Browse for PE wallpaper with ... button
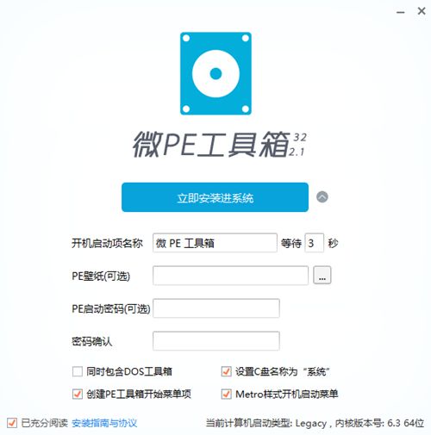The height and width of the screenshot is (435, 431). (x=322, y=275)
